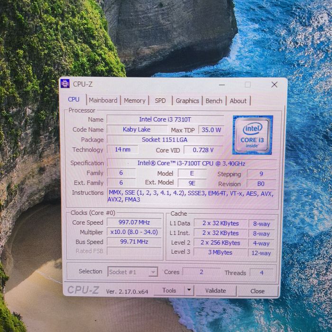Click the Bus Speed value 99.71 MHz
The width and height of the screenshot is (332, 332).
pyautogui.click(x=134, y=241)
